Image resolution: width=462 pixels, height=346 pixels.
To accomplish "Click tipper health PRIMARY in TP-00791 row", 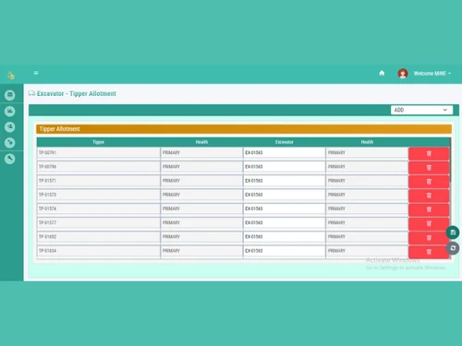I will point(201,153).
